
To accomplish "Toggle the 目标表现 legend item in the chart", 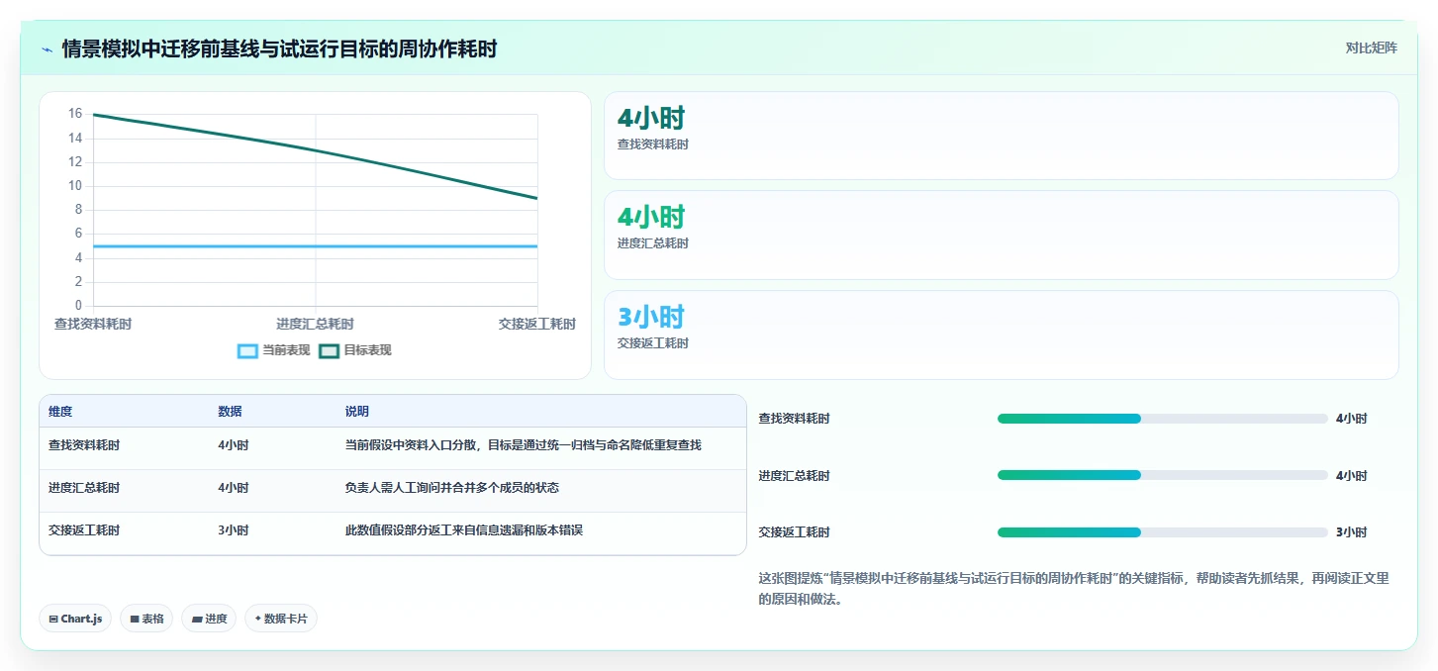I will (355, 350).
